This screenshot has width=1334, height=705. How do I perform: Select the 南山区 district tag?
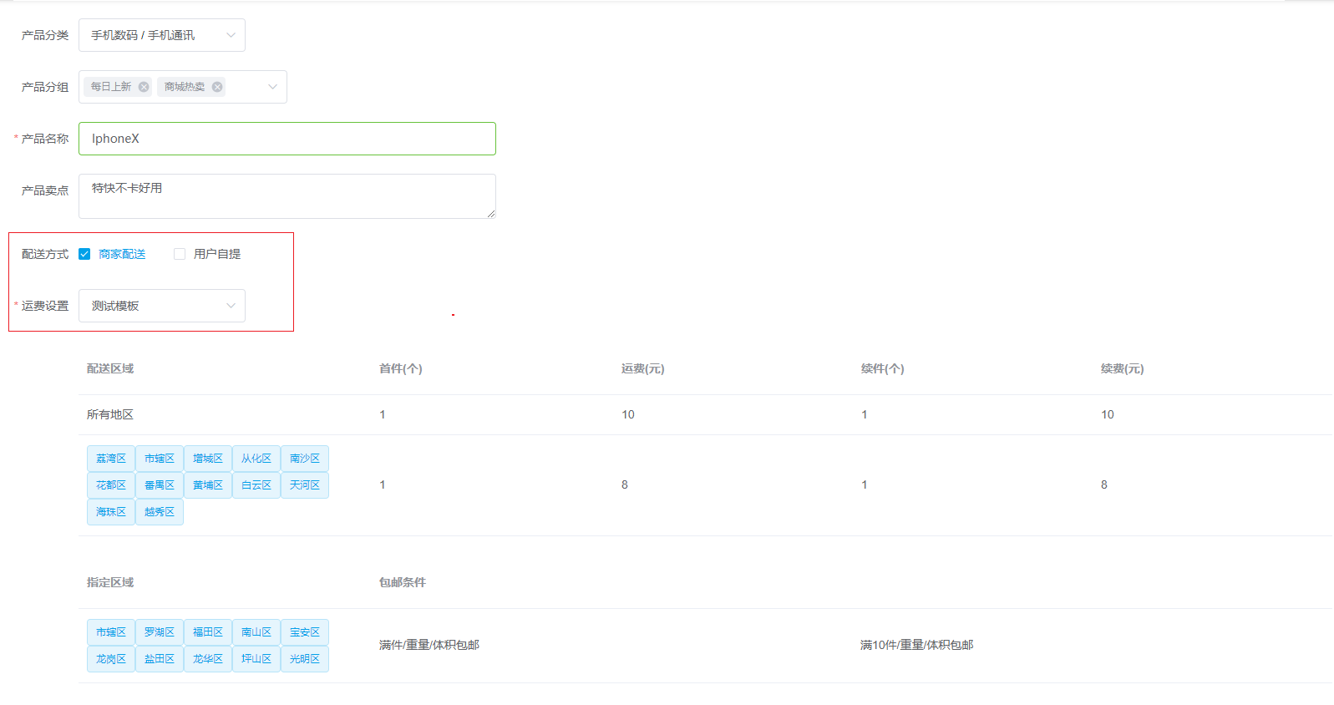[x=256, y=632]
